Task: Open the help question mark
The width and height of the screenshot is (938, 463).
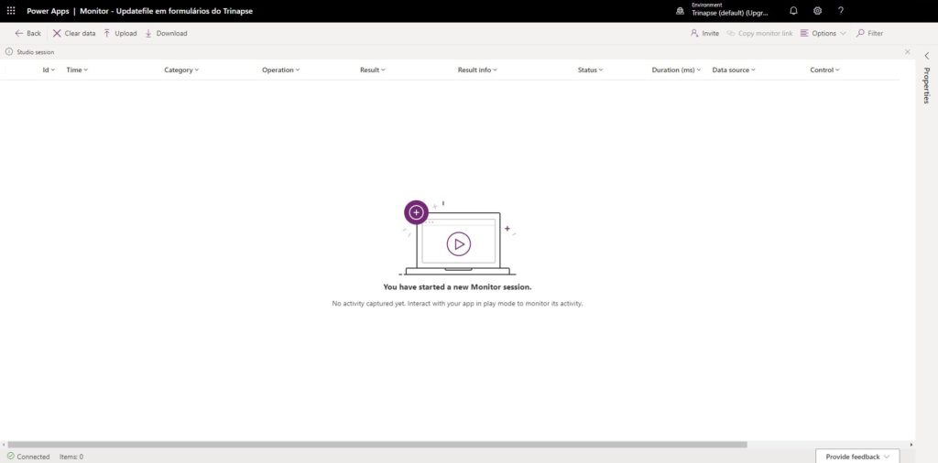Action: click(841, 11)
